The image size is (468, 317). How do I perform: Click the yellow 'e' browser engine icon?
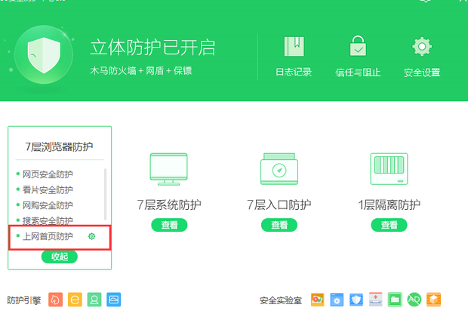tap(75, 300)
